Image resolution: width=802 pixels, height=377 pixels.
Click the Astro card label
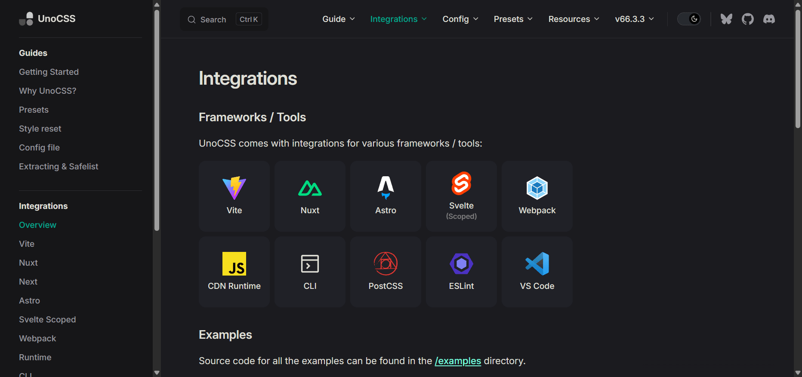386,210
